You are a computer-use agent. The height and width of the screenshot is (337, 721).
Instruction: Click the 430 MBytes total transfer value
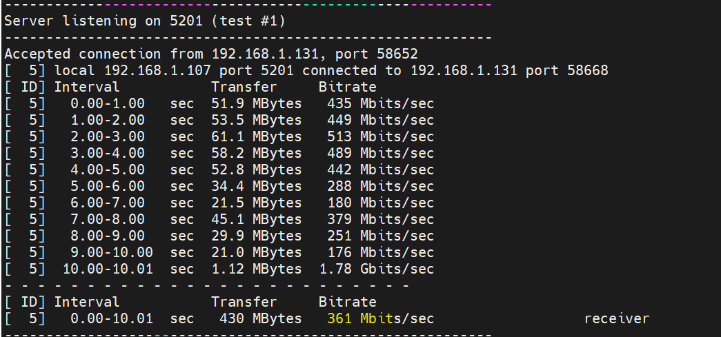(260, 318)
